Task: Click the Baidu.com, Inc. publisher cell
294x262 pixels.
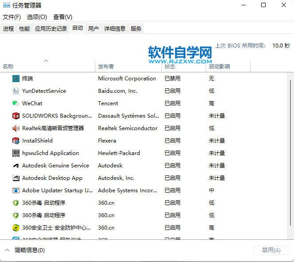Action: [x=118, y=91]
